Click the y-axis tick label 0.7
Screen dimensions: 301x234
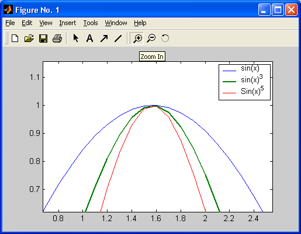(34, 189)
